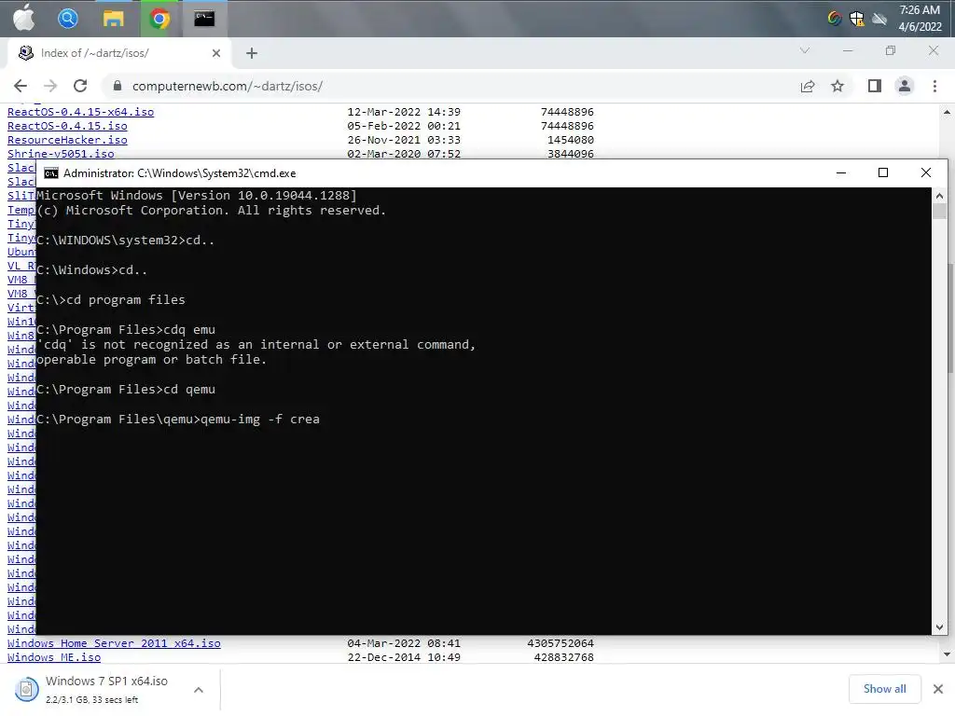The image size is (955, 716).
Task: Download ResourceHacker.iso
Action: (67, 140)
